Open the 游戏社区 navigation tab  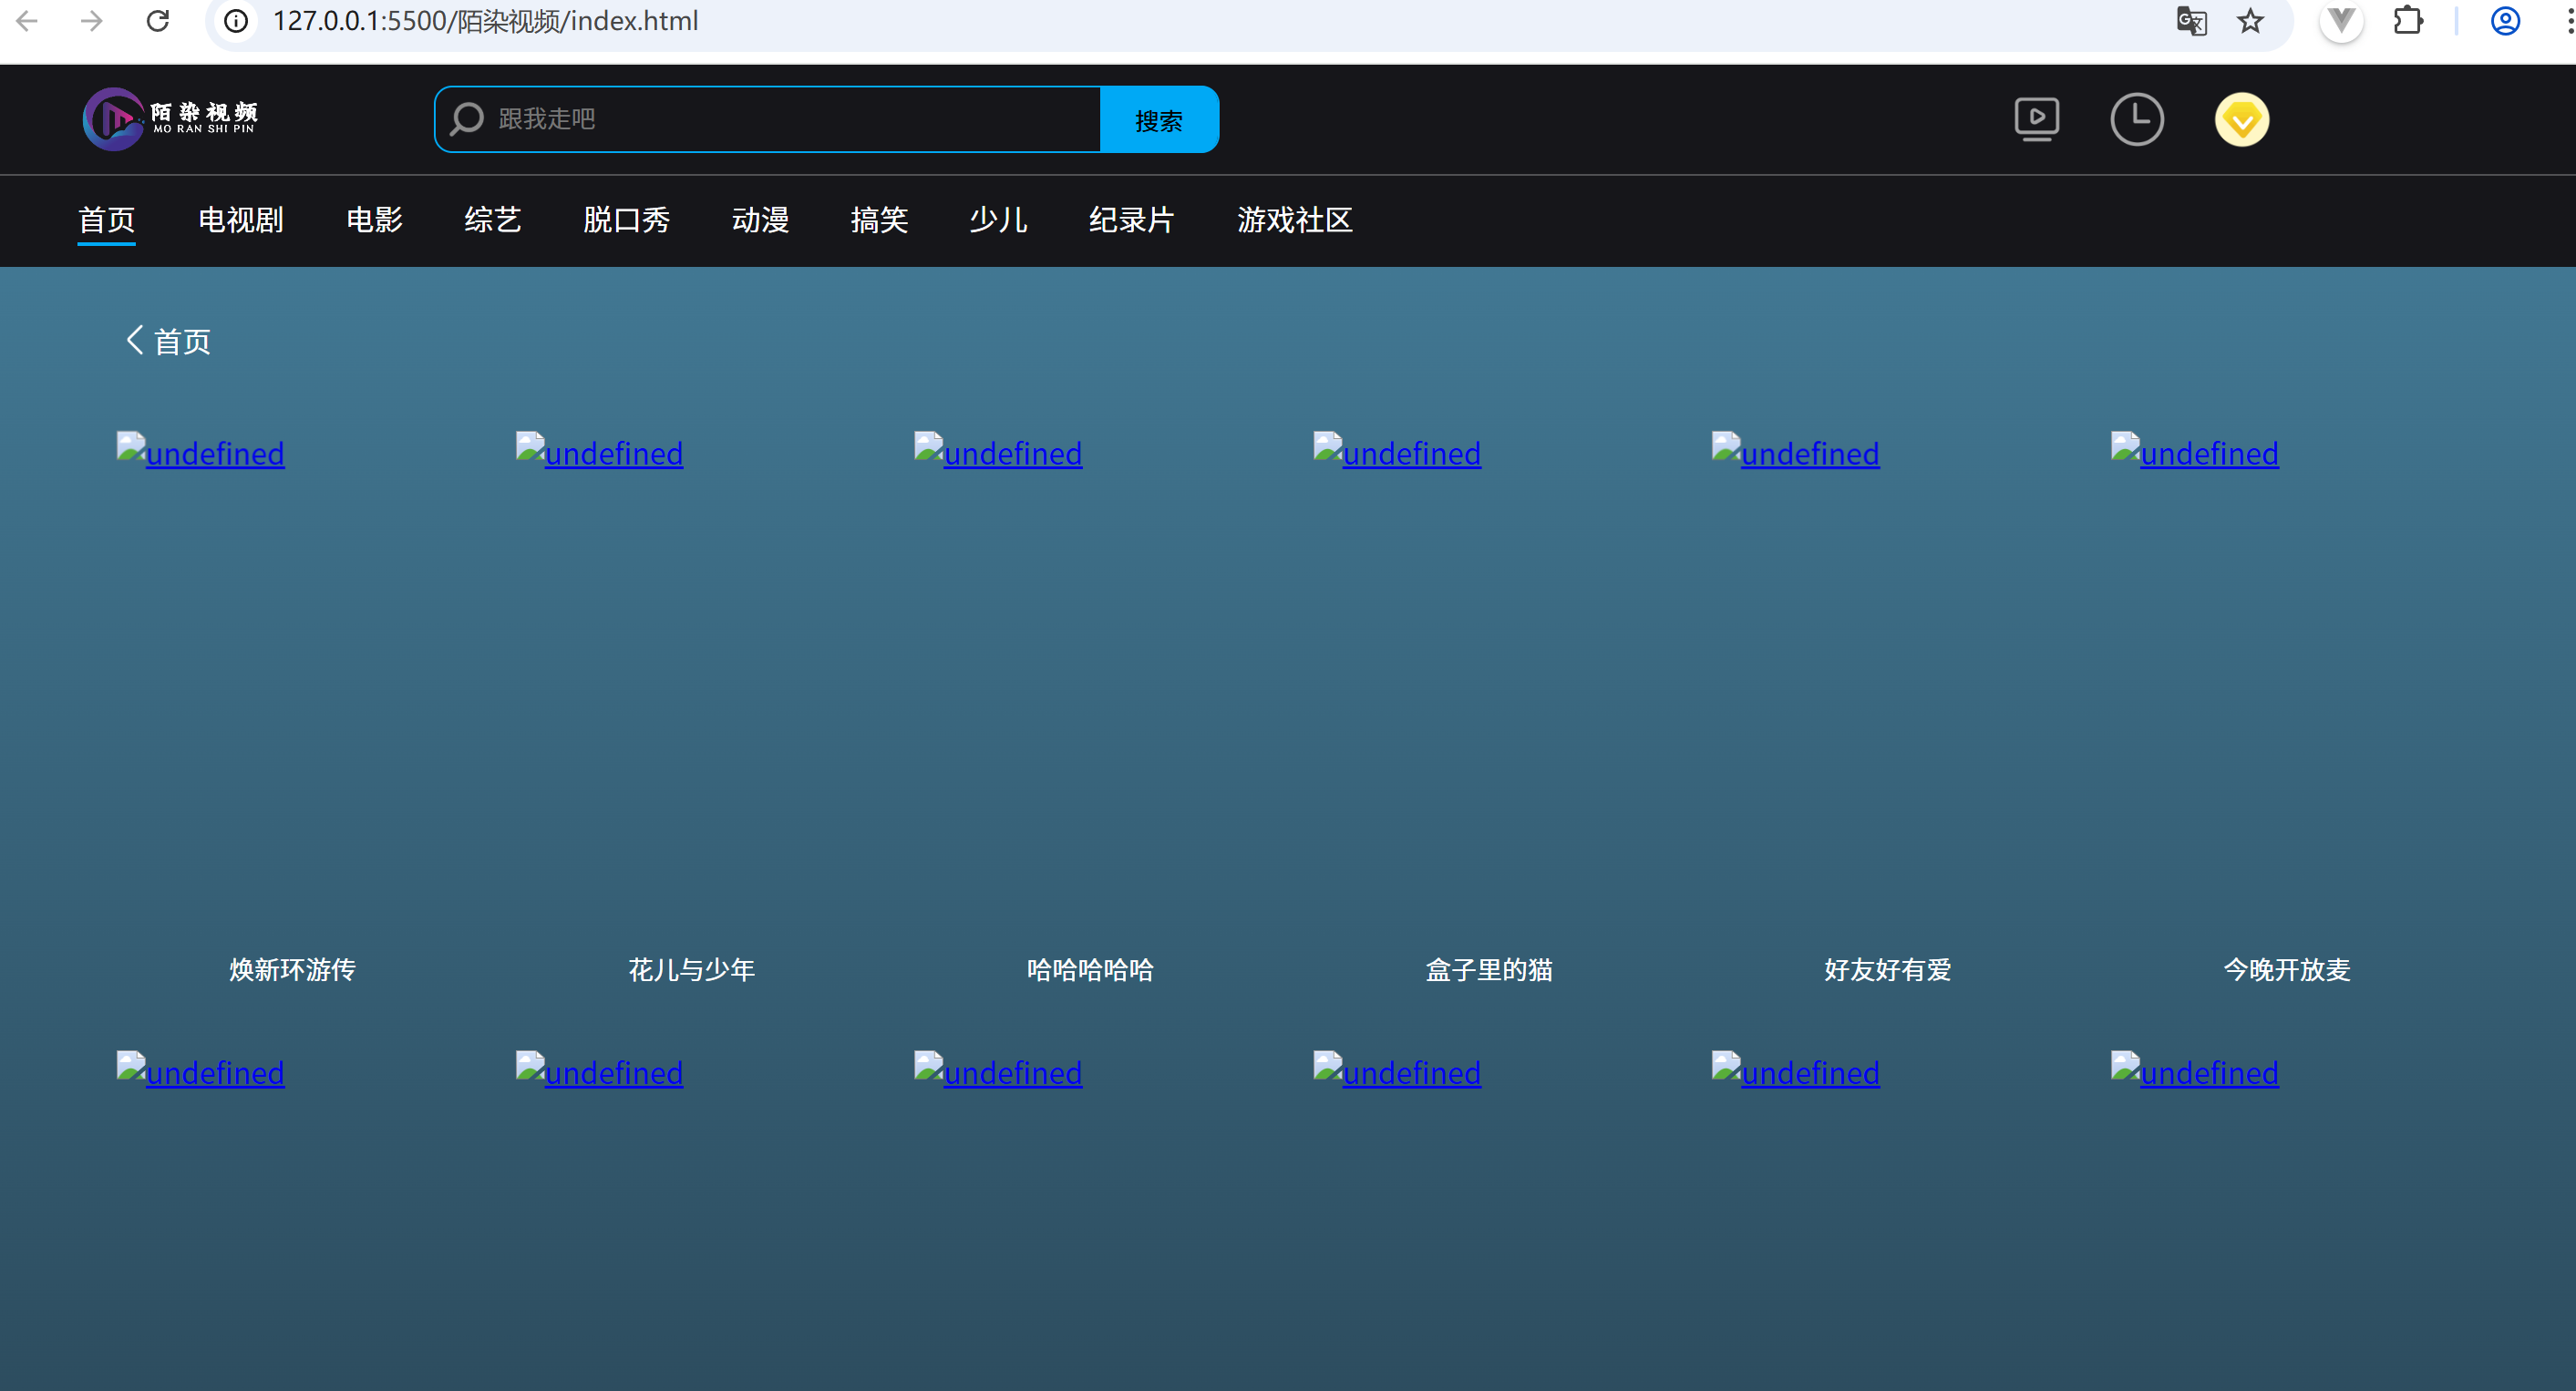1294,220
